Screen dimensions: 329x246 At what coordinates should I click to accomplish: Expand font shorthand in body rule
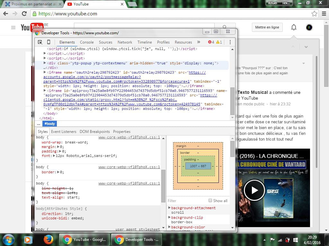54,156
